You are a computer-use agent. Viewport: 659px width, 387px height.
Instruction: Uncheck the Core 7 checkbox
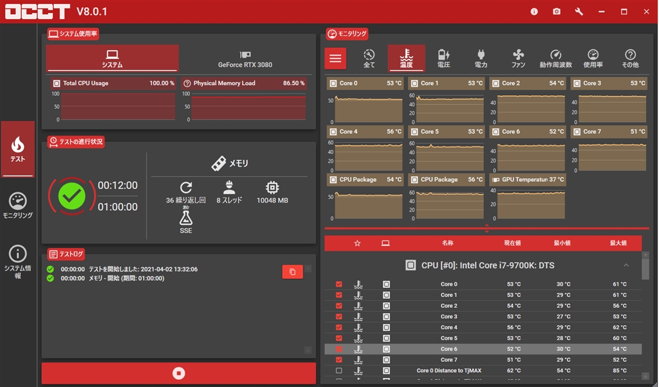tap(339, 360)
